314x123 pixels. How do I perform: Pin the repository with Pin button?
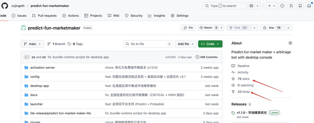point(188,28)
